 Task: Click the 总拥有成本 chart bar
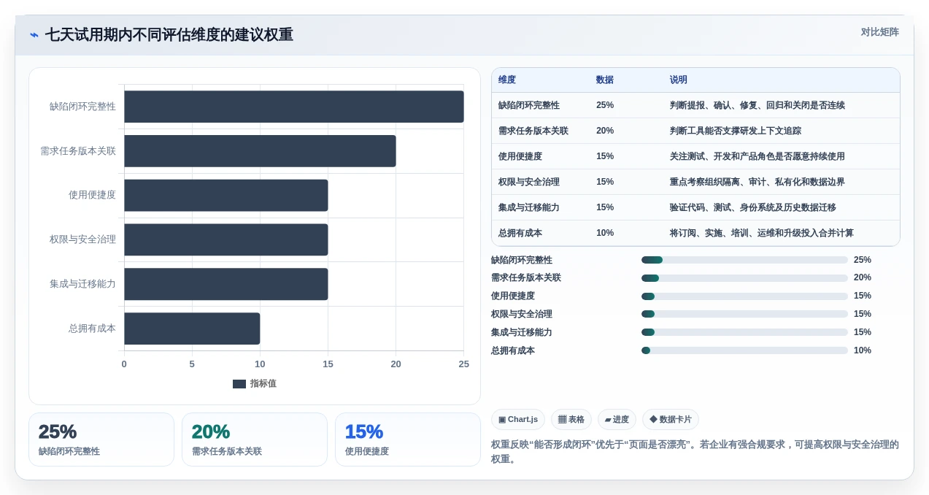192,329
